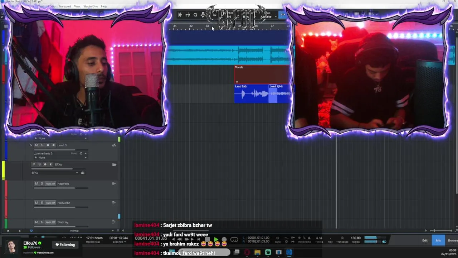Adjust the RapVerb channel volume slider

coord(61,188)
